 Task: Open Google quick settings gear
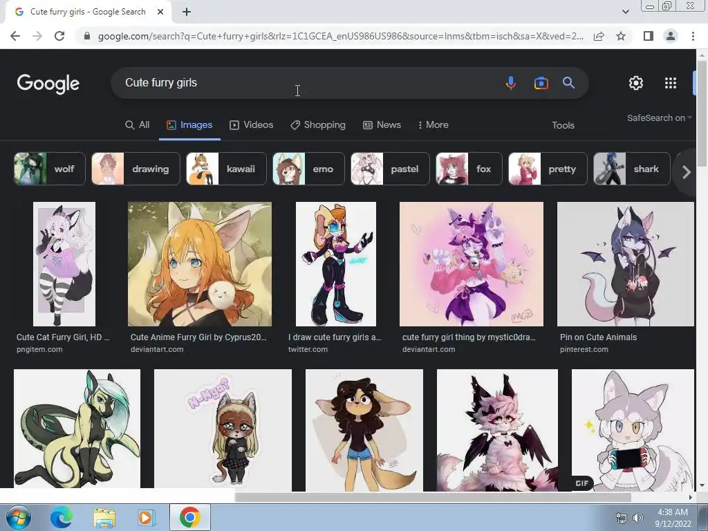[636, 83]
